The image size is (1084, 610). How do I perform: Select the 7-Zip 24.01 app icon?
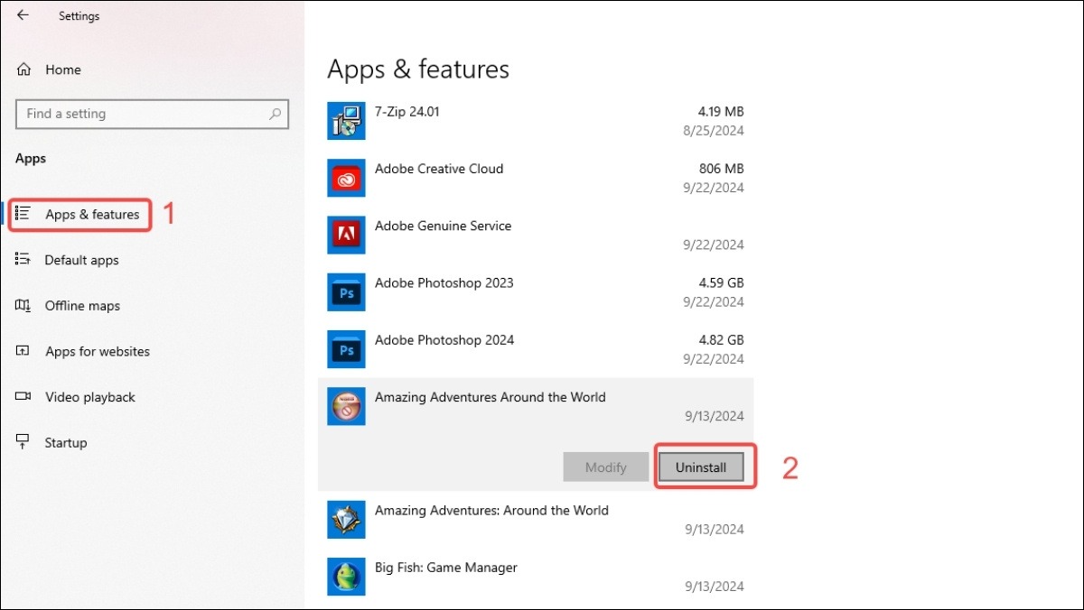(346, 121)
